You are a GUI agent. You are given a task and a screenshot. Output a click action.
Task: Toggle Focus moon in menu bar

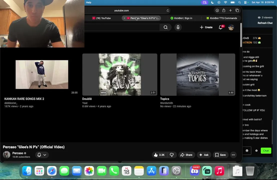(x=213, y=2)
